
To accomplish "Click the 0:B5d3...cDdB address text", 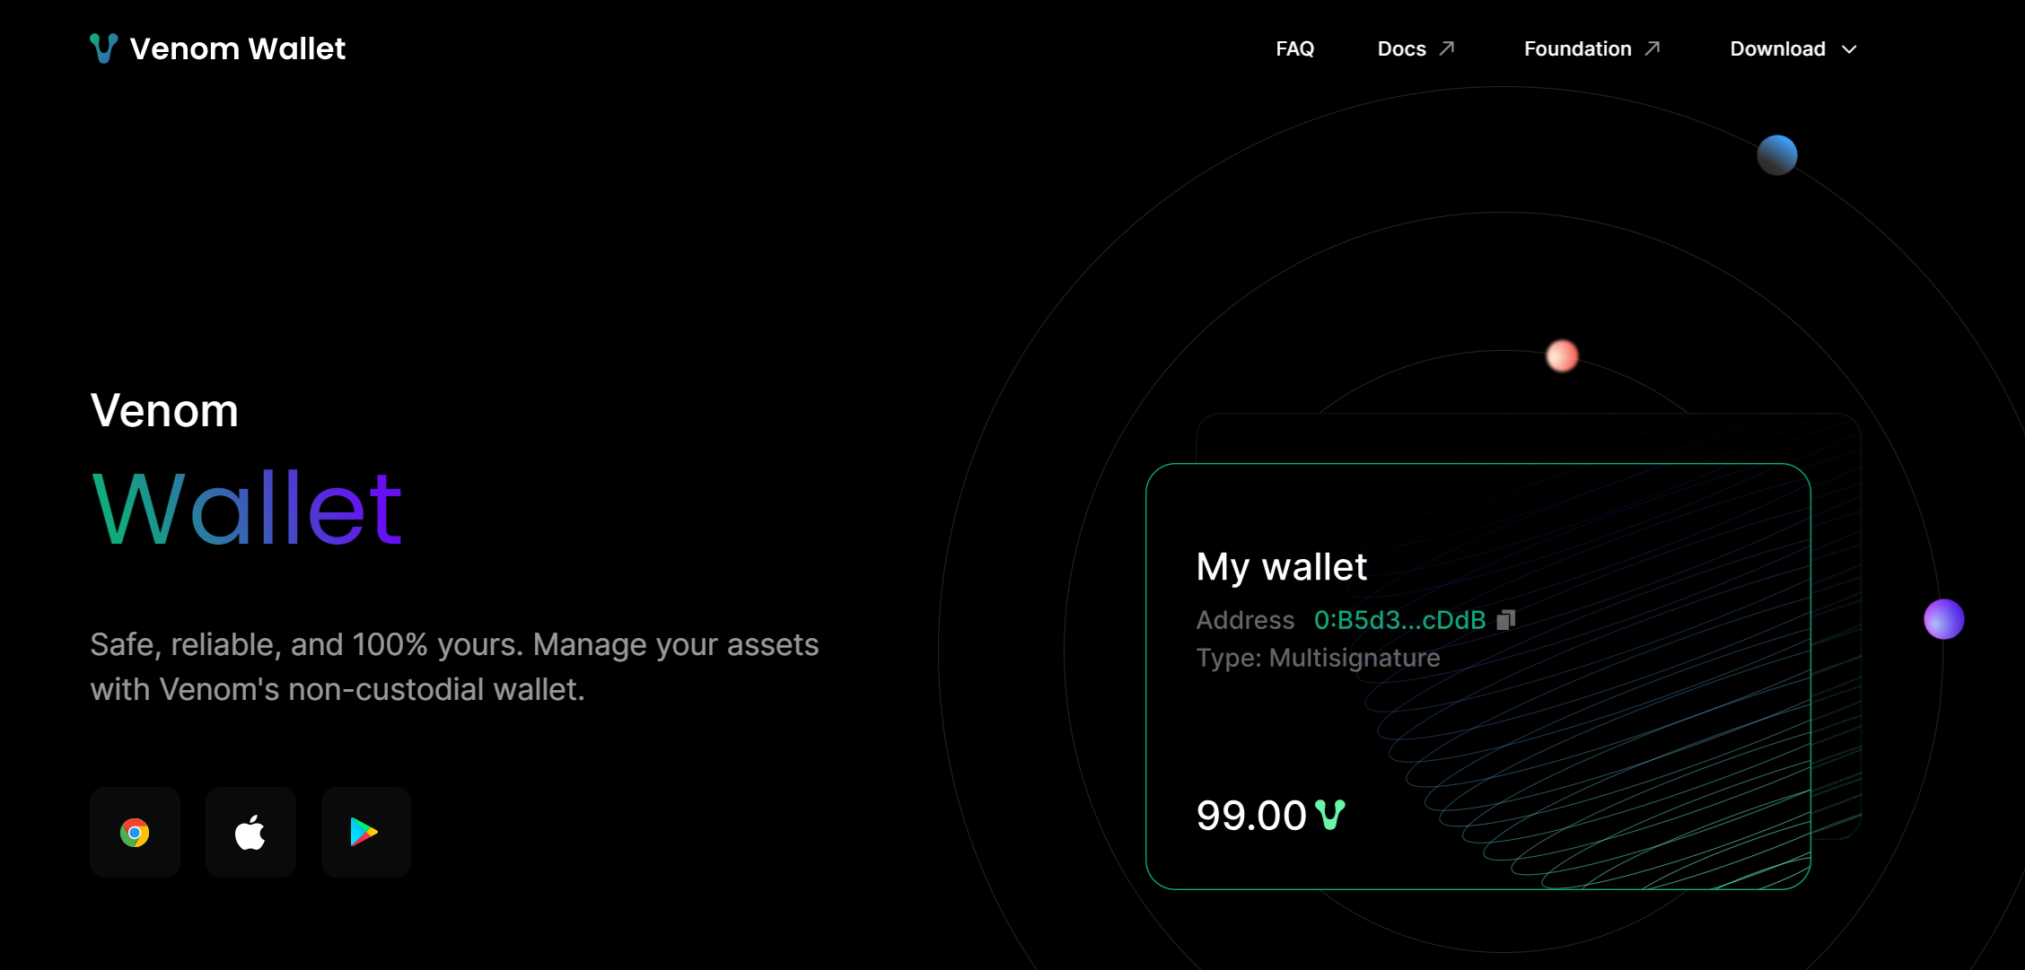I will click(x=1399, y=620).
